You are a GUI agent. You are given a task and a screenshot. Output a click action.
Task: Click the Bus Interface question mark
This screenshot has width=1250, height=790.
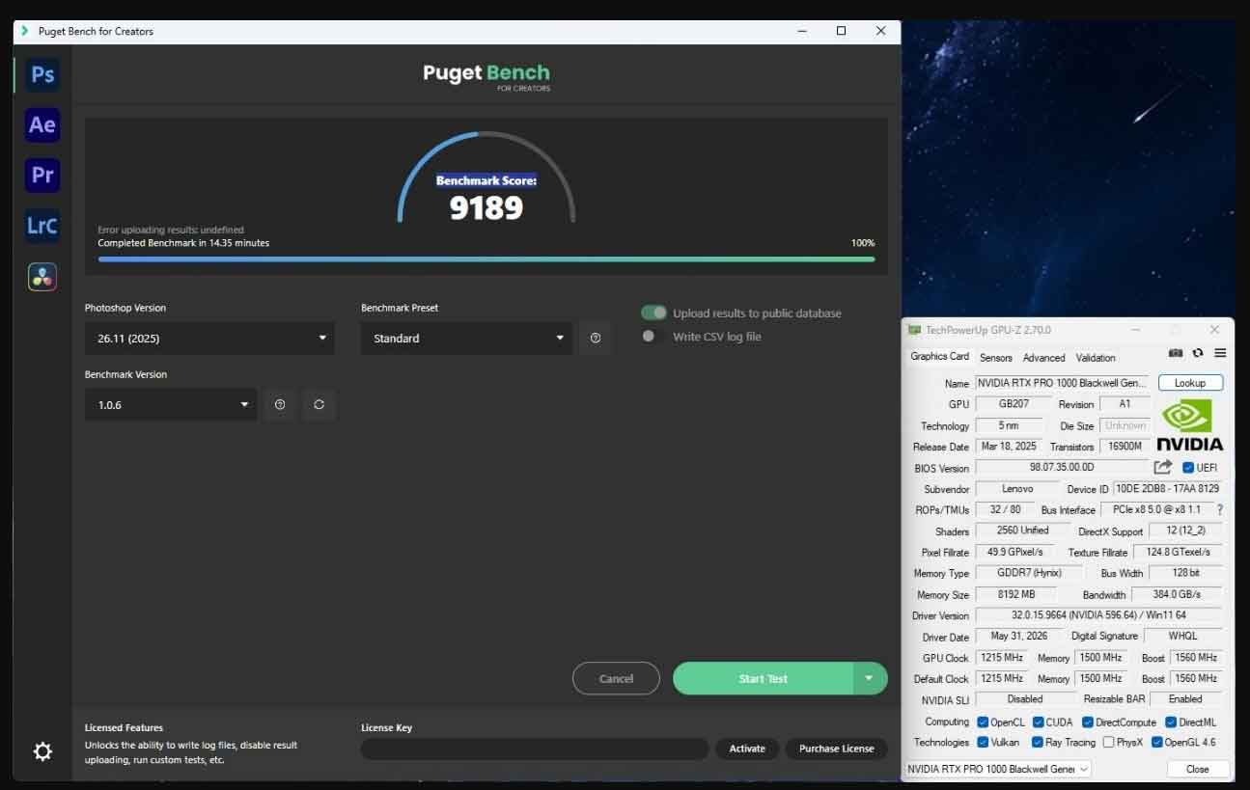[1220, 509]
